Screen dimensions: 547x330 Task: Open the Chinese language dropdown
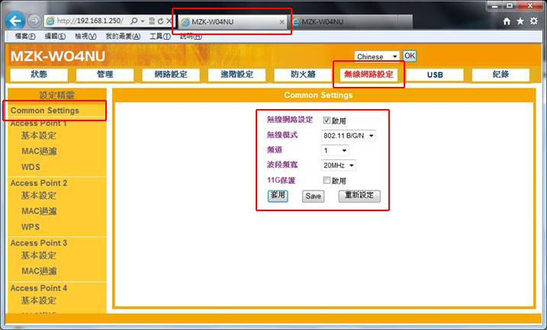pos(377,56)
